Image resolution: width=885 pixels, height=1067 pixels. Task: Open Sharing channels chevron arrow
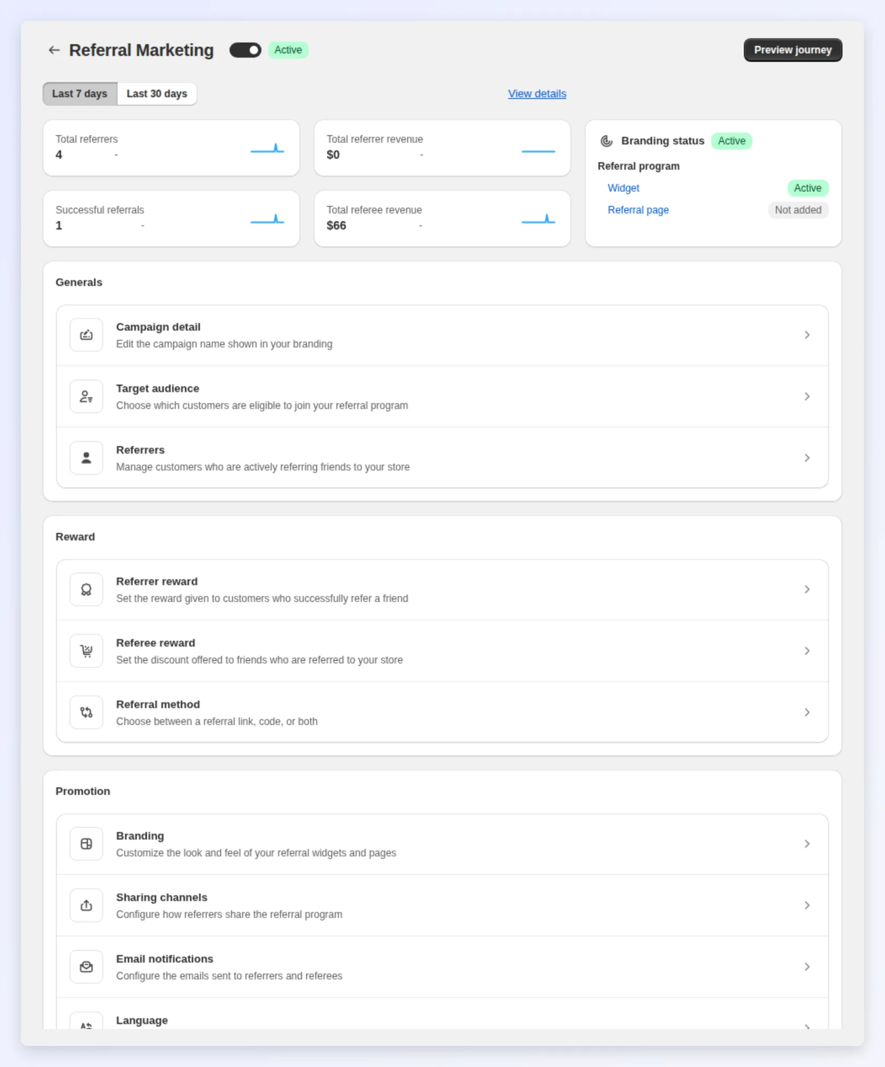tap(807, 905)
